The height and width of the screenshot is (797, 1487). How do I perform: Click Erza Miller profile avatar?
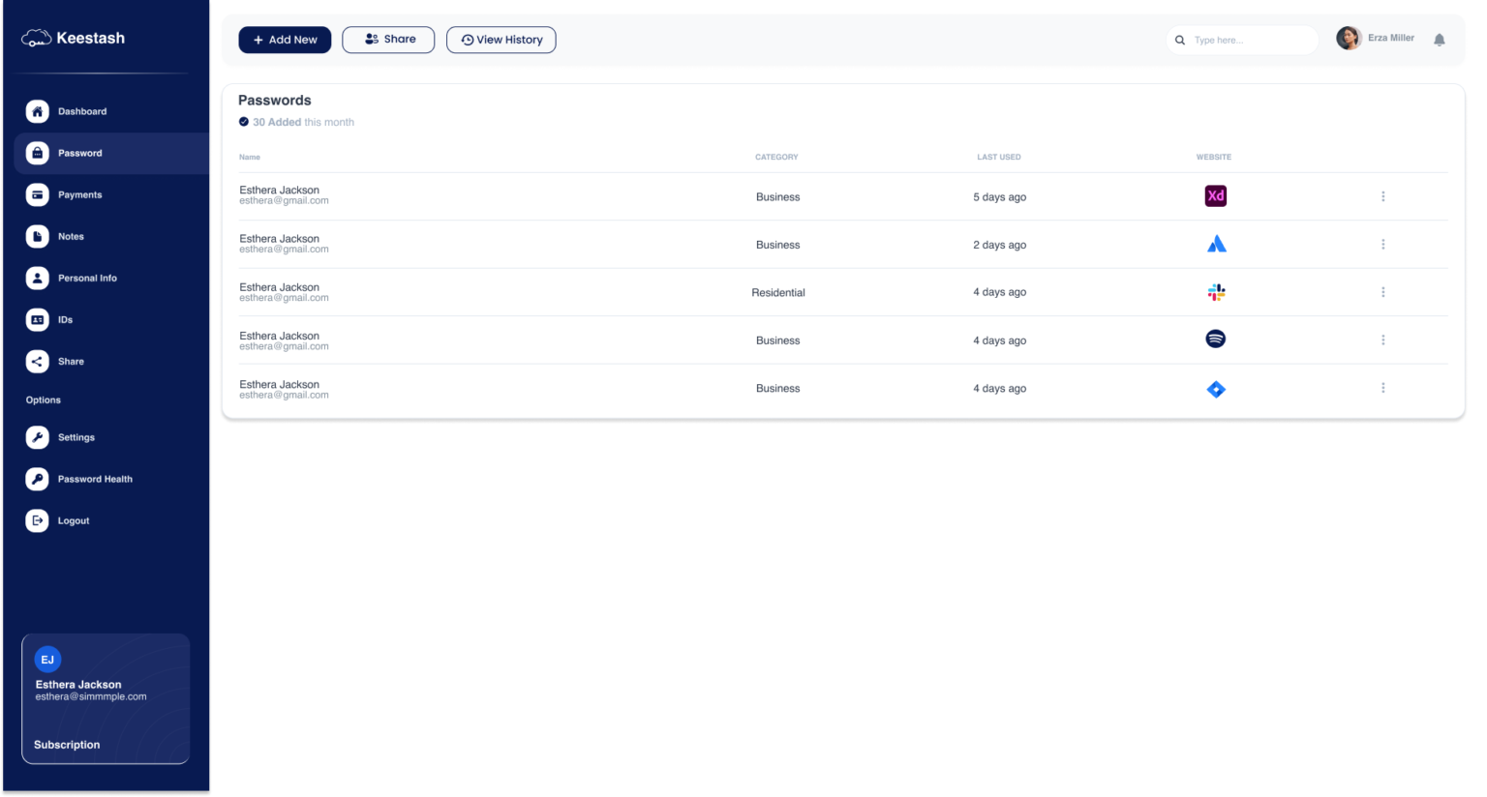pyautogui.click(x=1348, y=39)
